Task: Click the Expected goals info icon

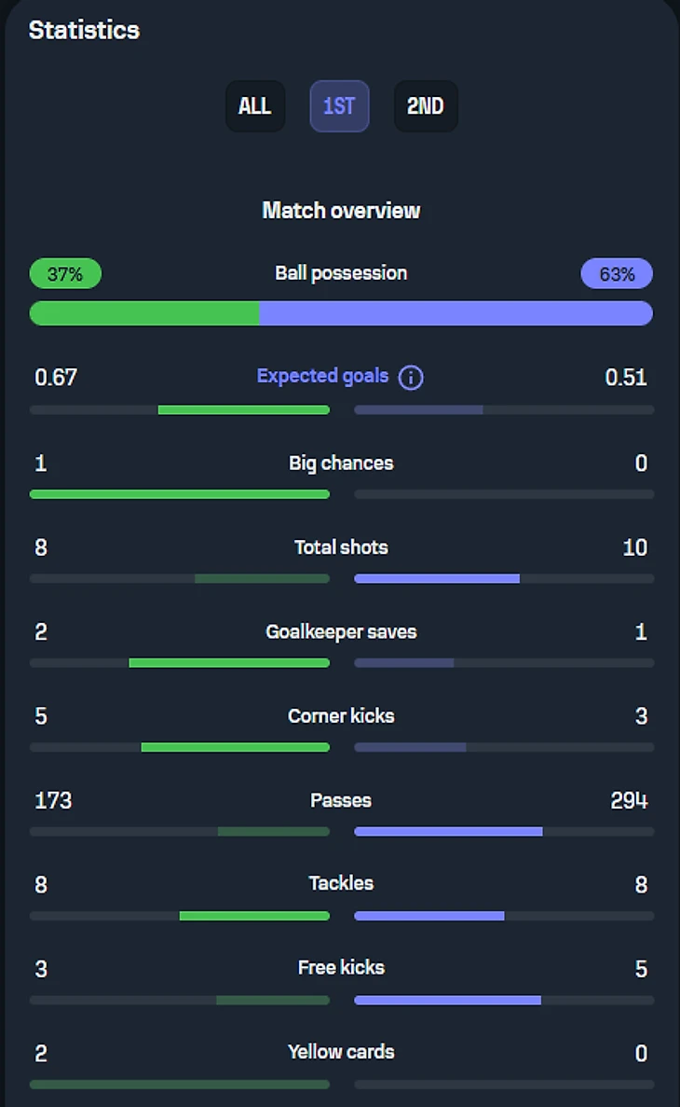Action: (x=411, y=378)
